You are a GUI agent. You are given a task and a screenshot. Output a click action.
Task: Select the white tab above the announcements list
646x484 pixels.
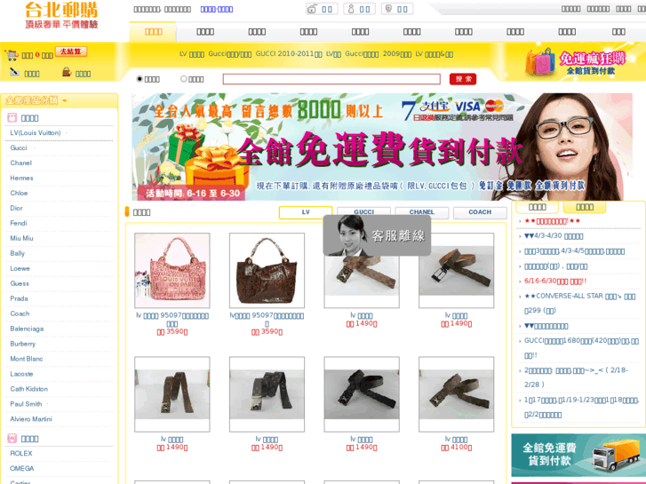tap(538, 207)
